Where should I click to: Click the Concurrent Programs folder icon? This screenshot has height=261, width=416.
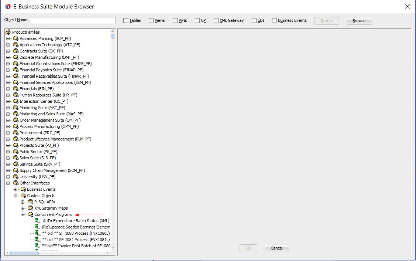click(x=31, y=214)
